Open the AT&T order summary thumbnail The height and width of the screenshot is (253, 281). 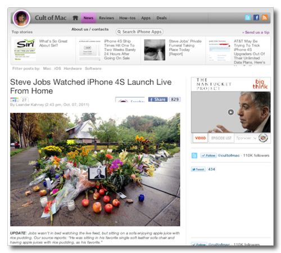pos(219,49)
